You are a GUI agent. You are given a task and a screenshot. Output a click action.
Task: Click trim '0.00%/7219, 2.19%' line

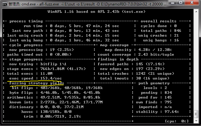pos(52,116)
